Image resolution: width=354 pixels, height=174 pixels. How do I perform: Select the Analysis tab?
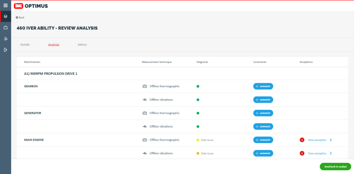[54, 45]
